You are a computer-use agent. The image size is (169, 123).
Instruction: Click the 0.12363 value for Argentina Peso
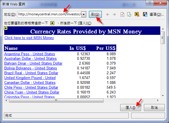tap(84, 54)
